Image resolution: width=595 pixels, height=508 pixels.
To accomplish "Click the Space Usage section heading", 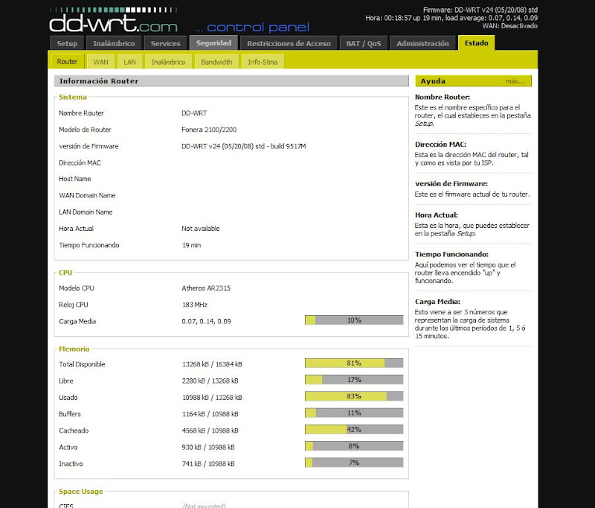I will [x=81, y=492].
